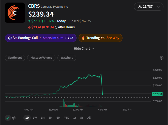
Task: Click the Trending flame icon
Action: (83, 38)
